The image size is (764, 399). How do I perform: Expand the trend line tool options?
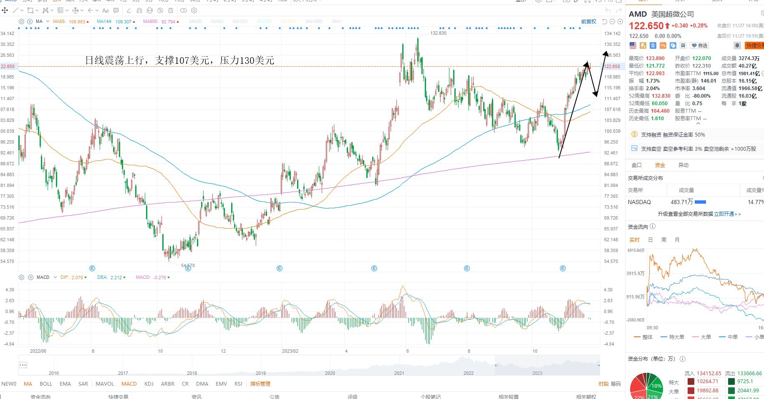[x=21, y=10]
